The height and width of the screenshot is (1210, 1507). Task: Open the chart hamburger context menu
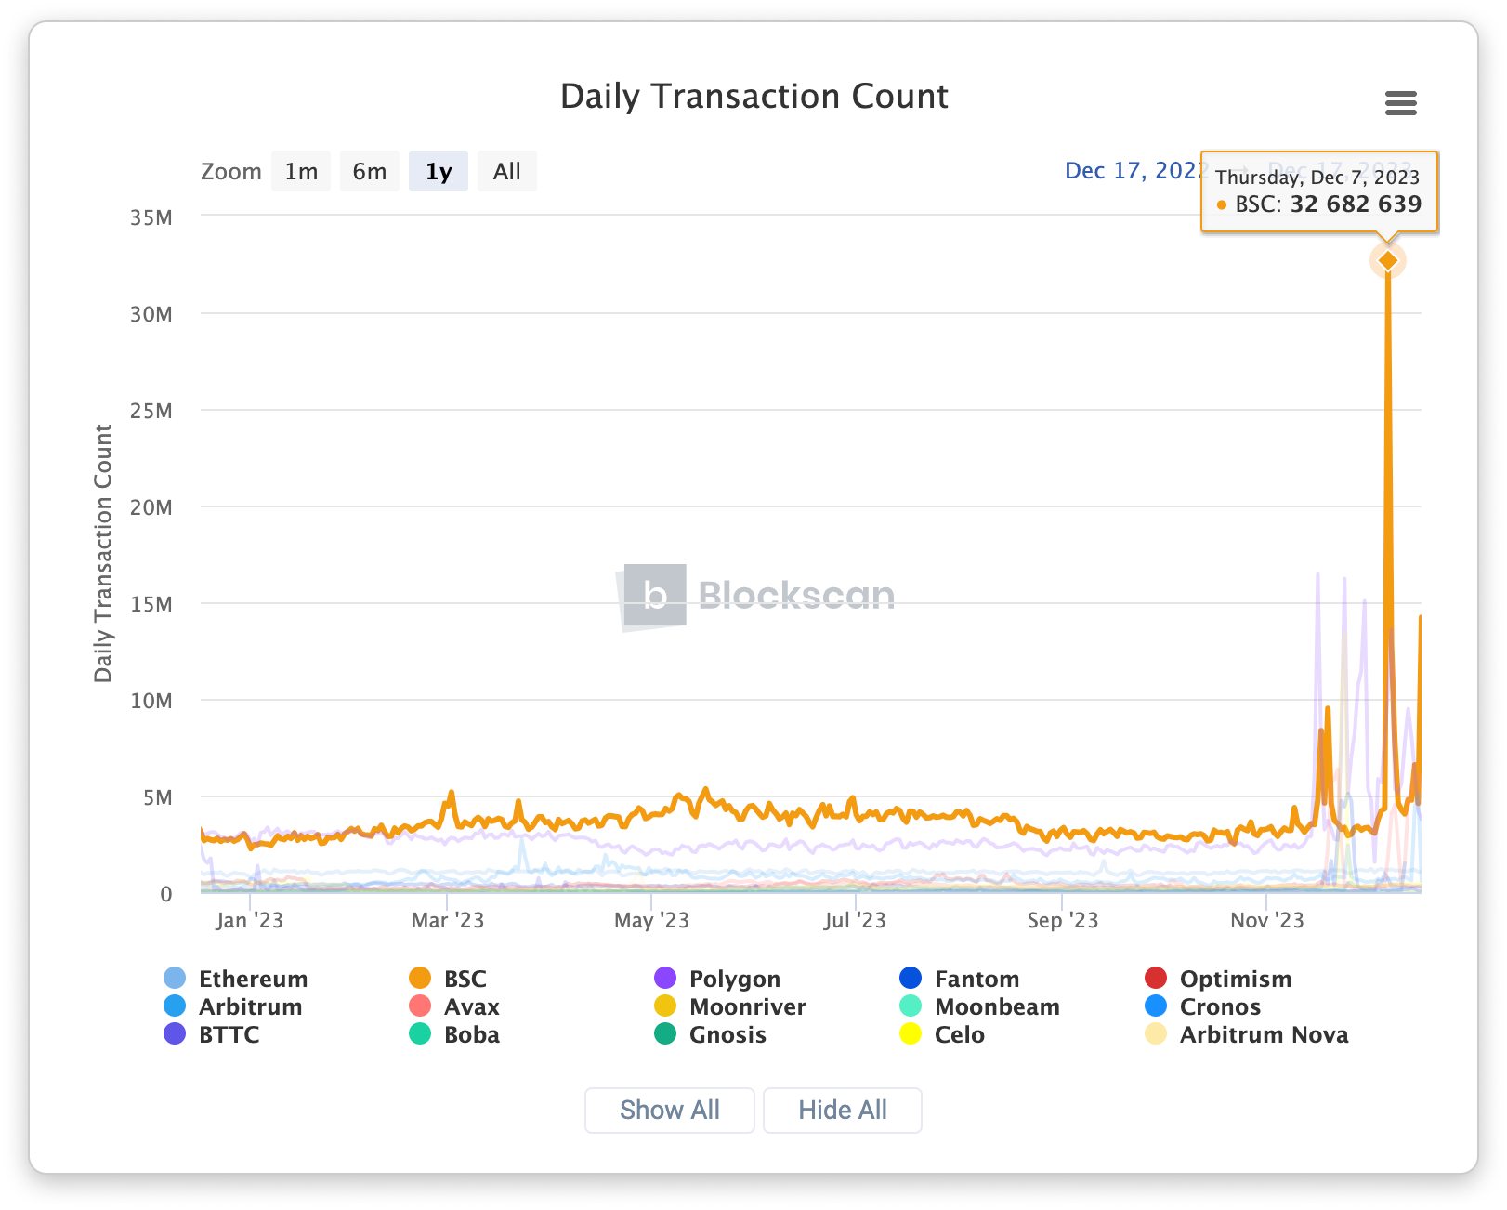(x=1400, y=102)
